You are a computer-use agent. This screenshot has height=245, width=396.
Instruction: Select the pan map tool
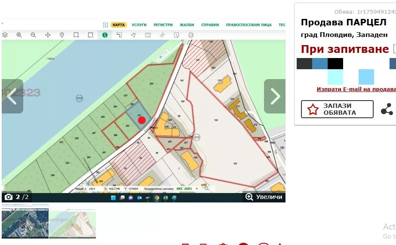coord(48,35)
